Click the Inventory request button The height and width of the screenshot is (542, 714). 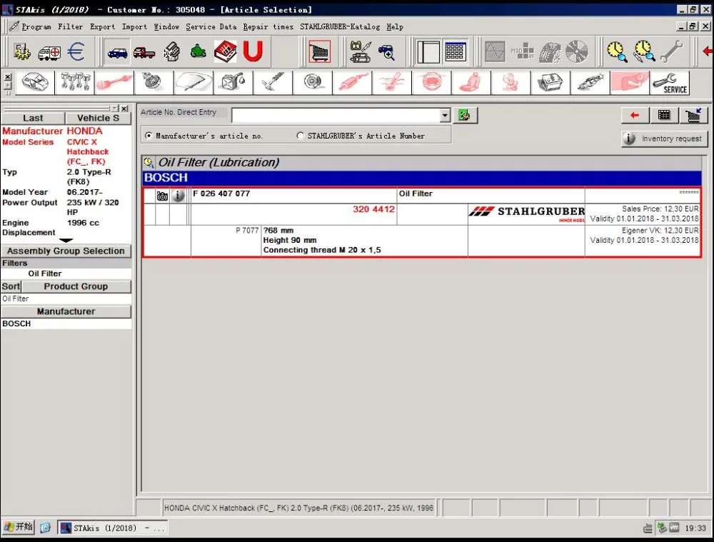click(x=665, y=139)
